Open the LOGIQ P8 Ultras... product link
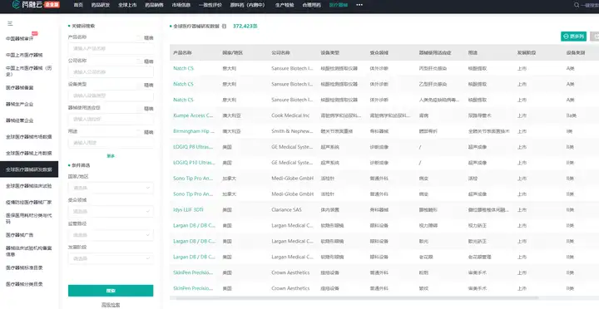599x309 pixels. pos(194,147)
